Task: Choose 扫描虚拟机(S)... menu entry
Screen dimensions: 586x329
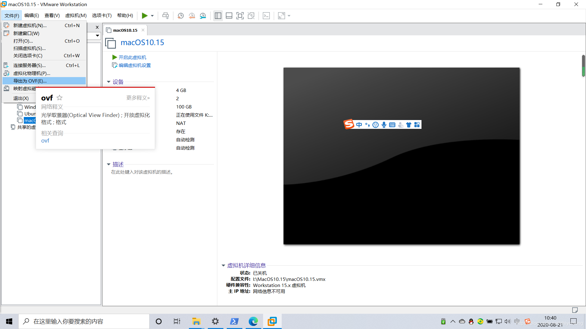Action: click(x=44, y=48)
